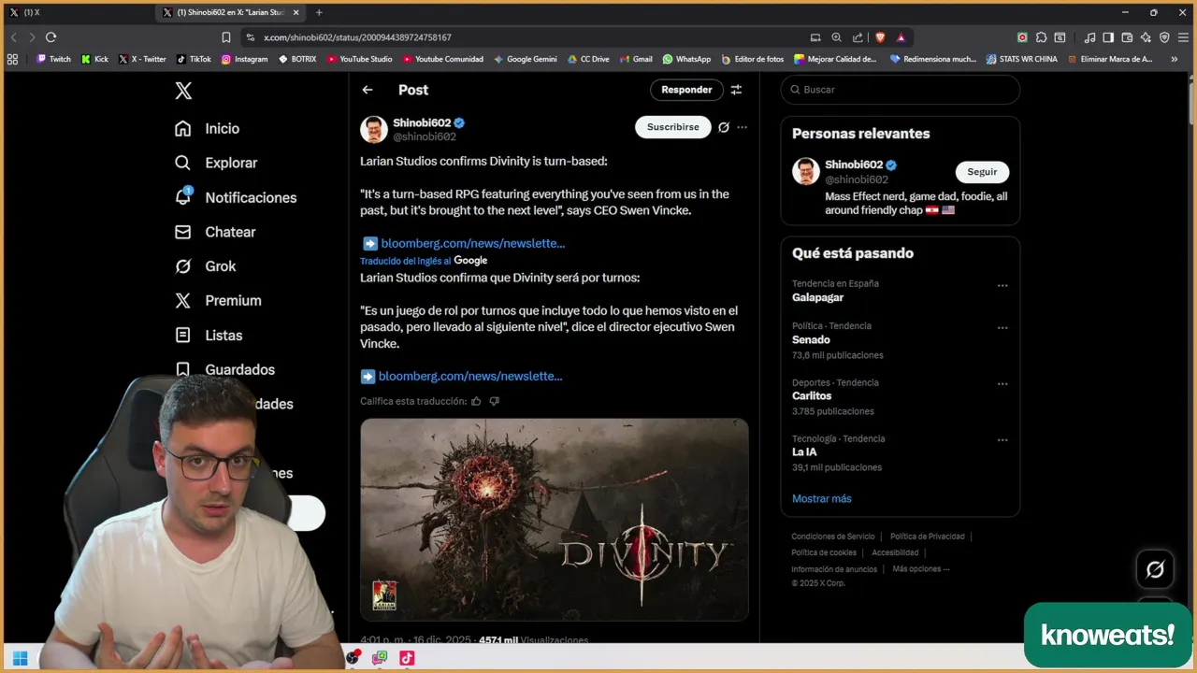
Task: Open Shinobi602 profile in Personas relevantes
Action: click(x=853, y=165)
